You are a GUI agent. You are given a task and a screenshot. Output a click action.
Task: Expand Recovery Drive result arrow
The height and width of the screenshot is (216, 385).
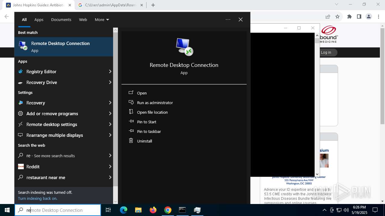pyautogui.click(x=110, y=82)
